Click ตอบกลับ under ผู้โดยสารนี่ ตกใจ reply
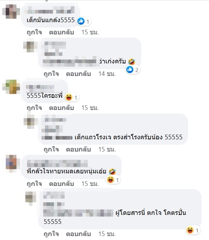209x240 pixels. point(78,234)
